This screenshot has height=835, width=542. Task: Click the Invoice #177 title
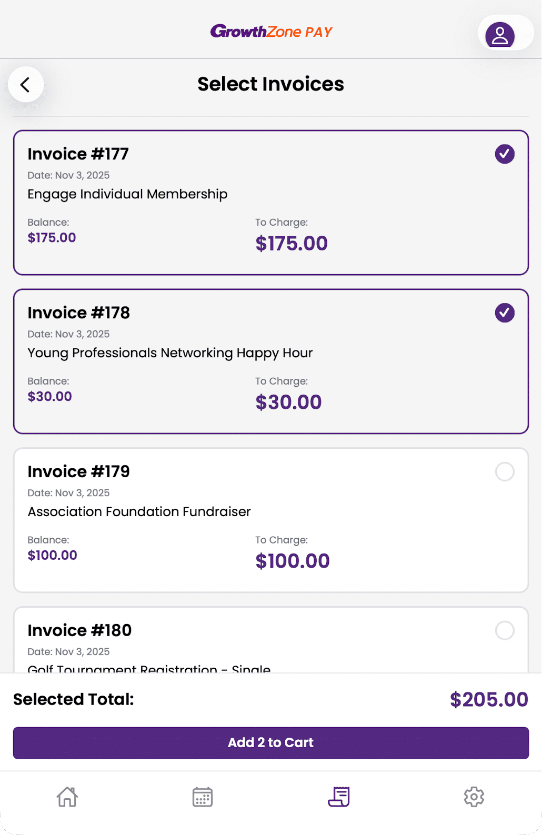pos(78,154)
